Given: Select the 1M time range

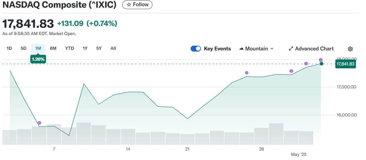Looking at the screenshot, I should pos(38,48).
